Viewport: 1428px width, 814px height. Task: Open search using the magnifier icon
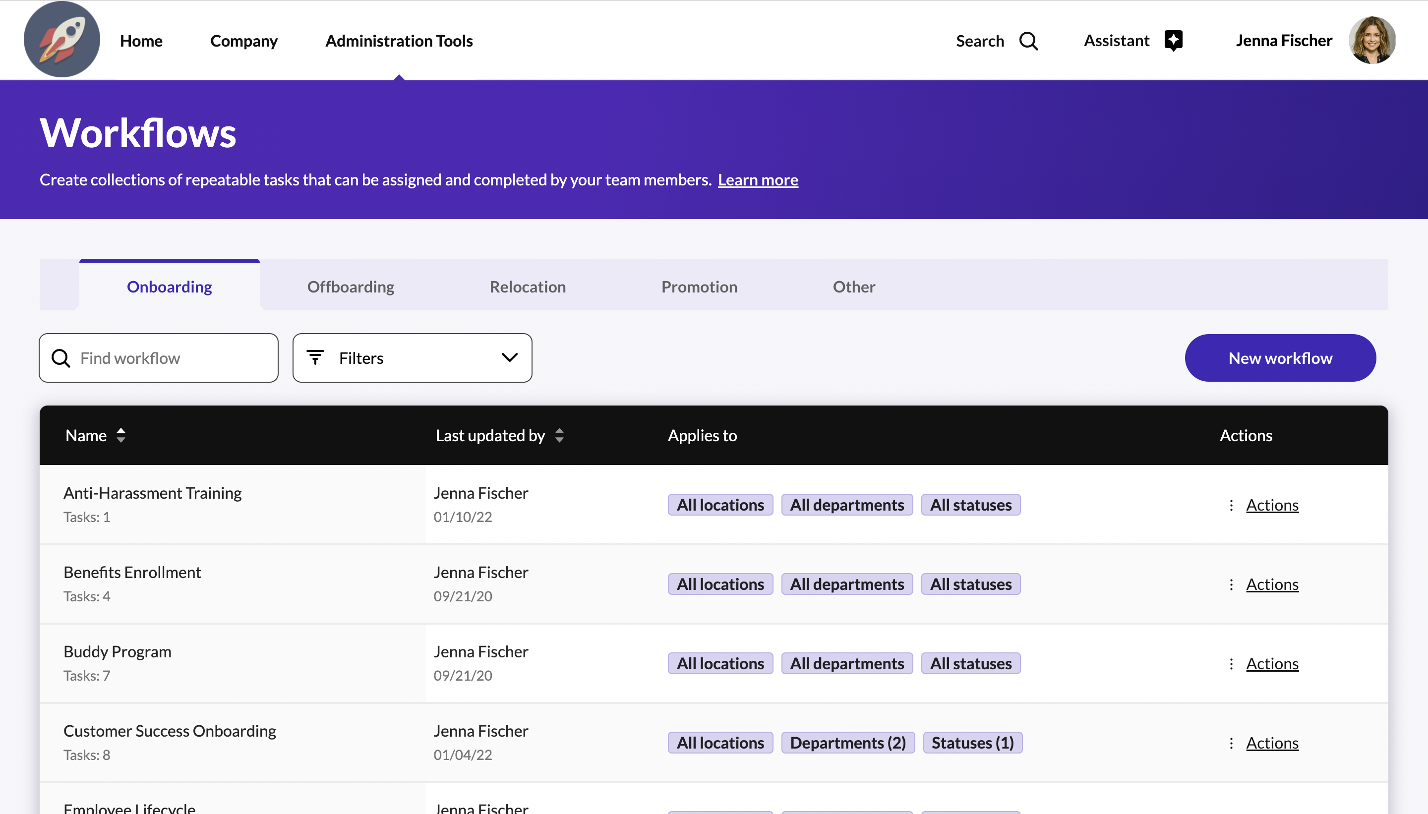(x=1029, y=40)
